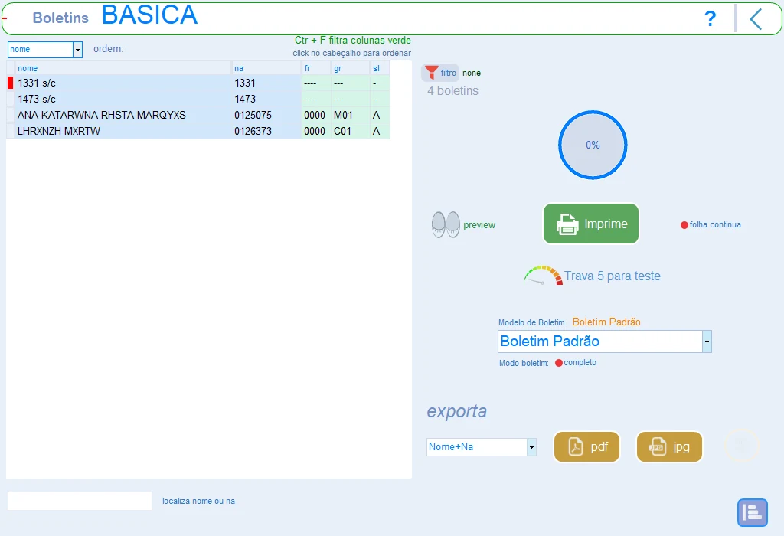Screen dimensions: 784x536
Task: Sort by the nome column header
Action: click(x=123, y=68)
